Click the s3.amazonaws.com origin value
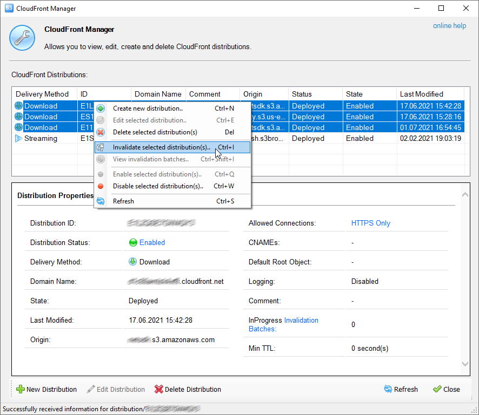The height and width of the screenshot is (415, 479). click(183, 339)
